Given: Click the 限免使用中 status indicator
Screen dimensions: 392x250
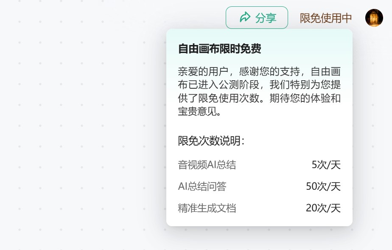Looking at the screenshot, I should (325, 18).
